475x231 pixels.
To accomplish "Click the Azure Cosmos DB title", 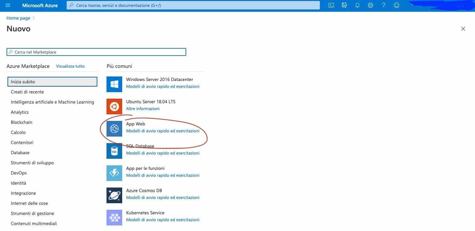I will (x=144, y=190).
